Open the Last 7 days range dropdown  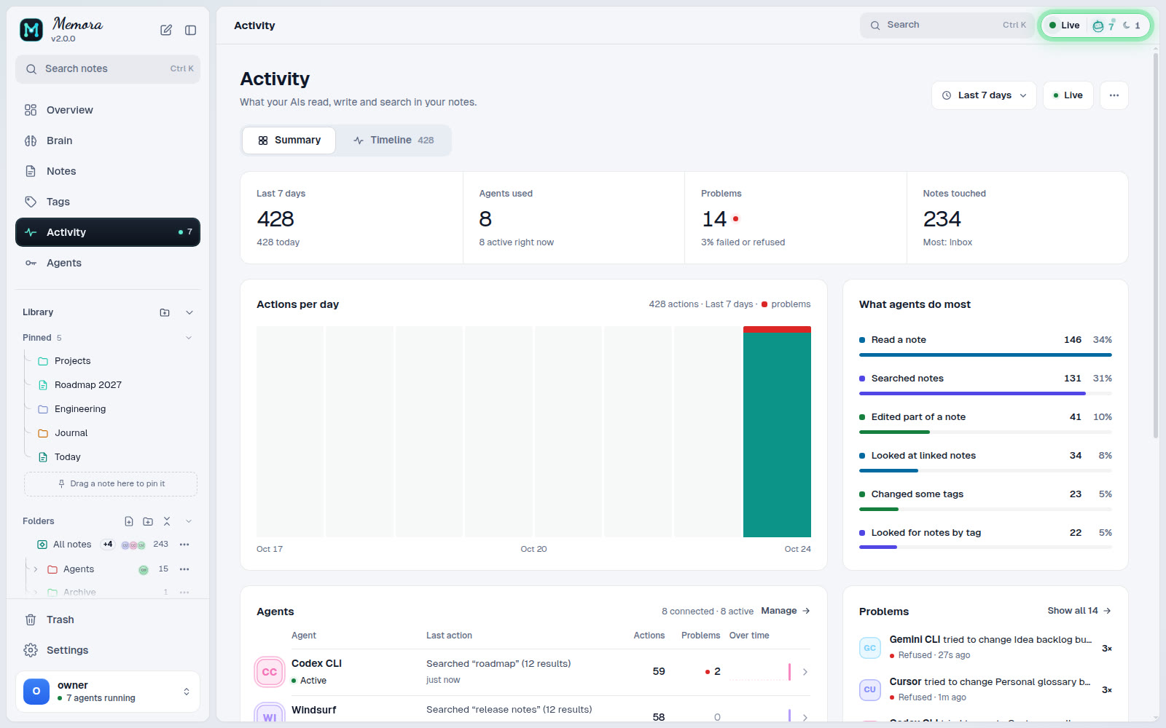(984, 95)
